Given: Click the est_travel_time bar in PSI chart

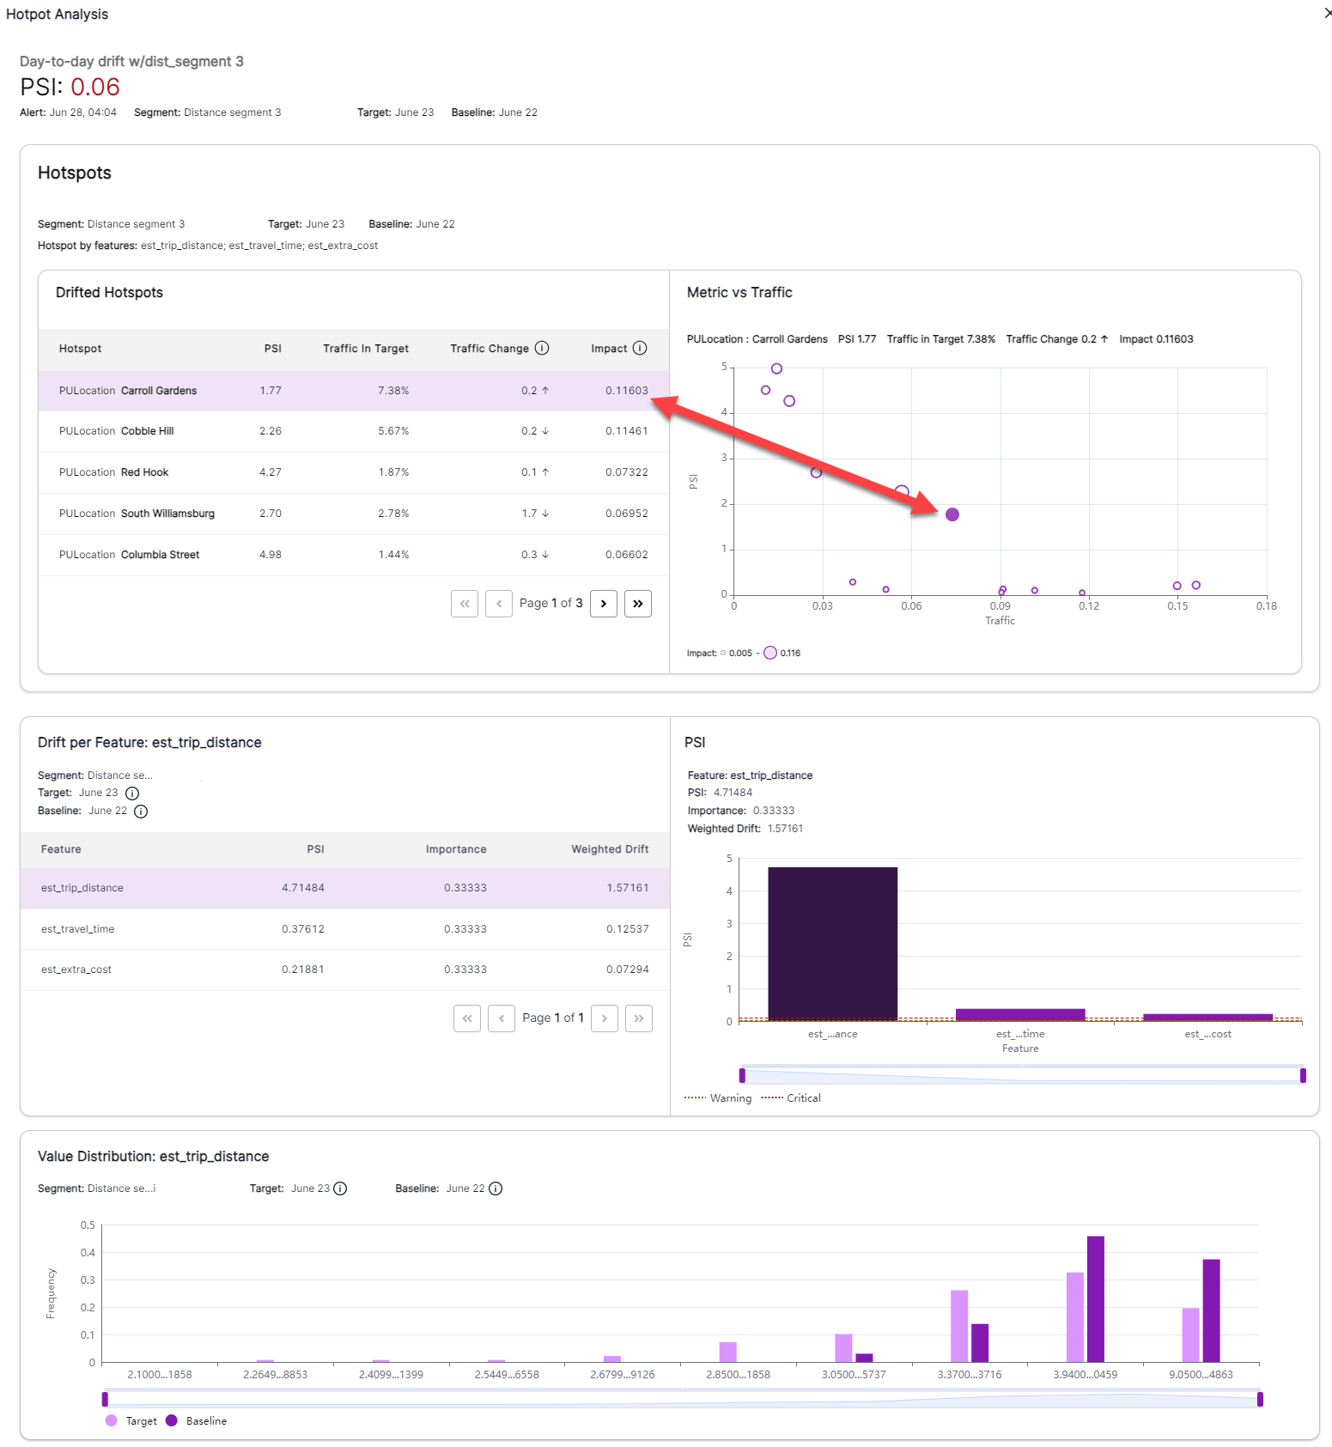Looking at the screenshot, I should coord(1020,1015).
